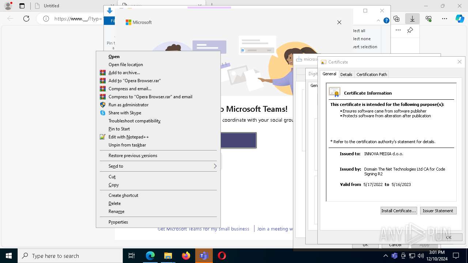Expand the Send to submenu
The height and width of the screenshot is (263, 468).
[158, 166]
